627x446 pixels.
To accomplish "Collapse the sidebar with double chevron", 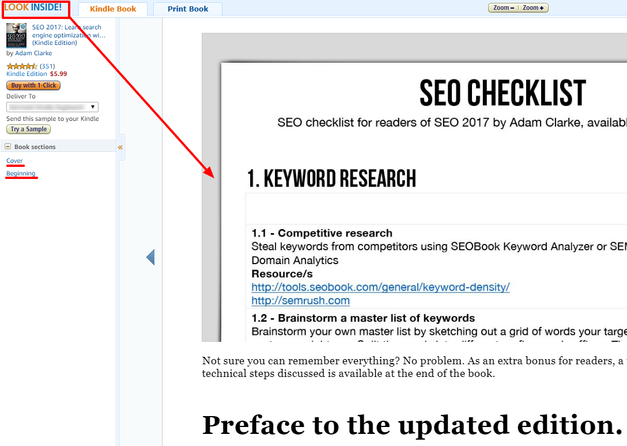I will [x=120, y=147].
